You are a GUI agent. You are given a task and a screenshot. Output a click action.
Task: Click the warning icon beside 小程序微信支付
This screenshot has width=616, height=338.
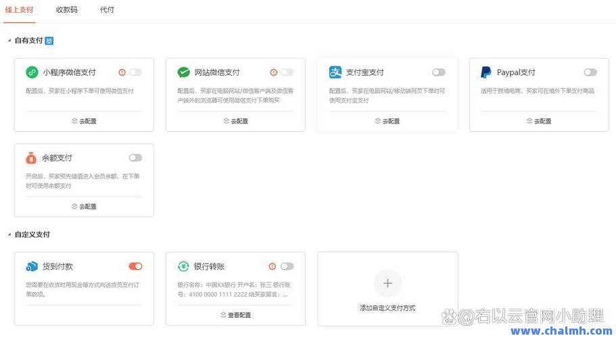tap(122, 72)
